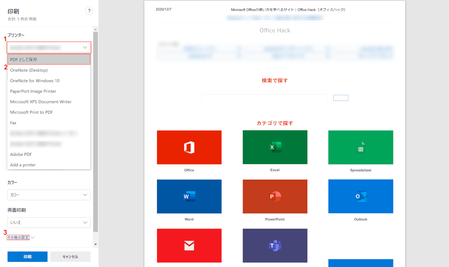Image resolution: width=449 pixels, height=267 pixels.
Task: Select OneNote for Windows 10 option
Action: click(49, 81)
